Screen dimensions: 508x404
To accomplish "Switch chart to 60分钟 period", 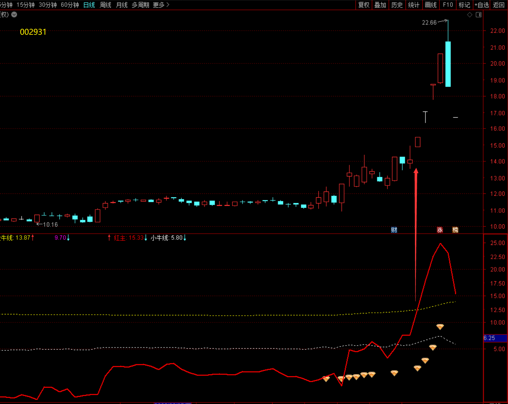I will pyautogui.click(x=70, y=5).
